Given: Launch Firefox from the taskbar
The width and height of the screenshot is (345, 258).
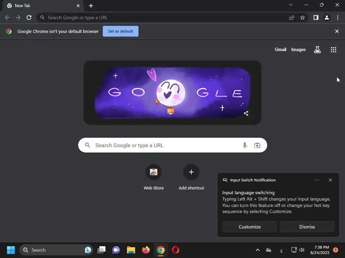Looking at the screenshot, I should [146, 250].
